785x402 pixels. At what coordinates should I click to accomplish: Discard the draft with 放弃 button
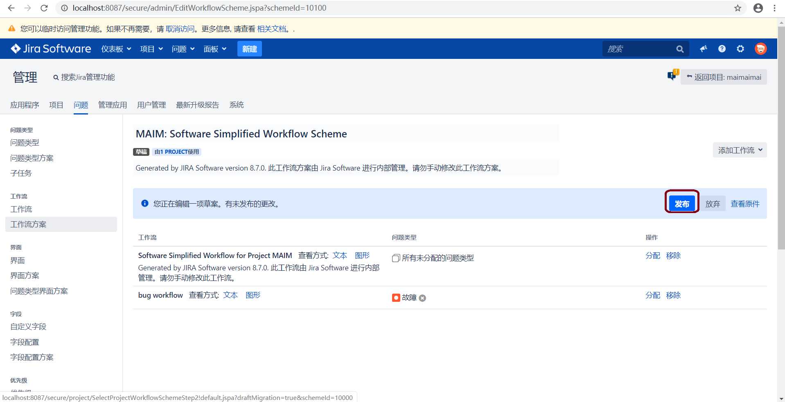pyautogui.click(x=713, y=204)
